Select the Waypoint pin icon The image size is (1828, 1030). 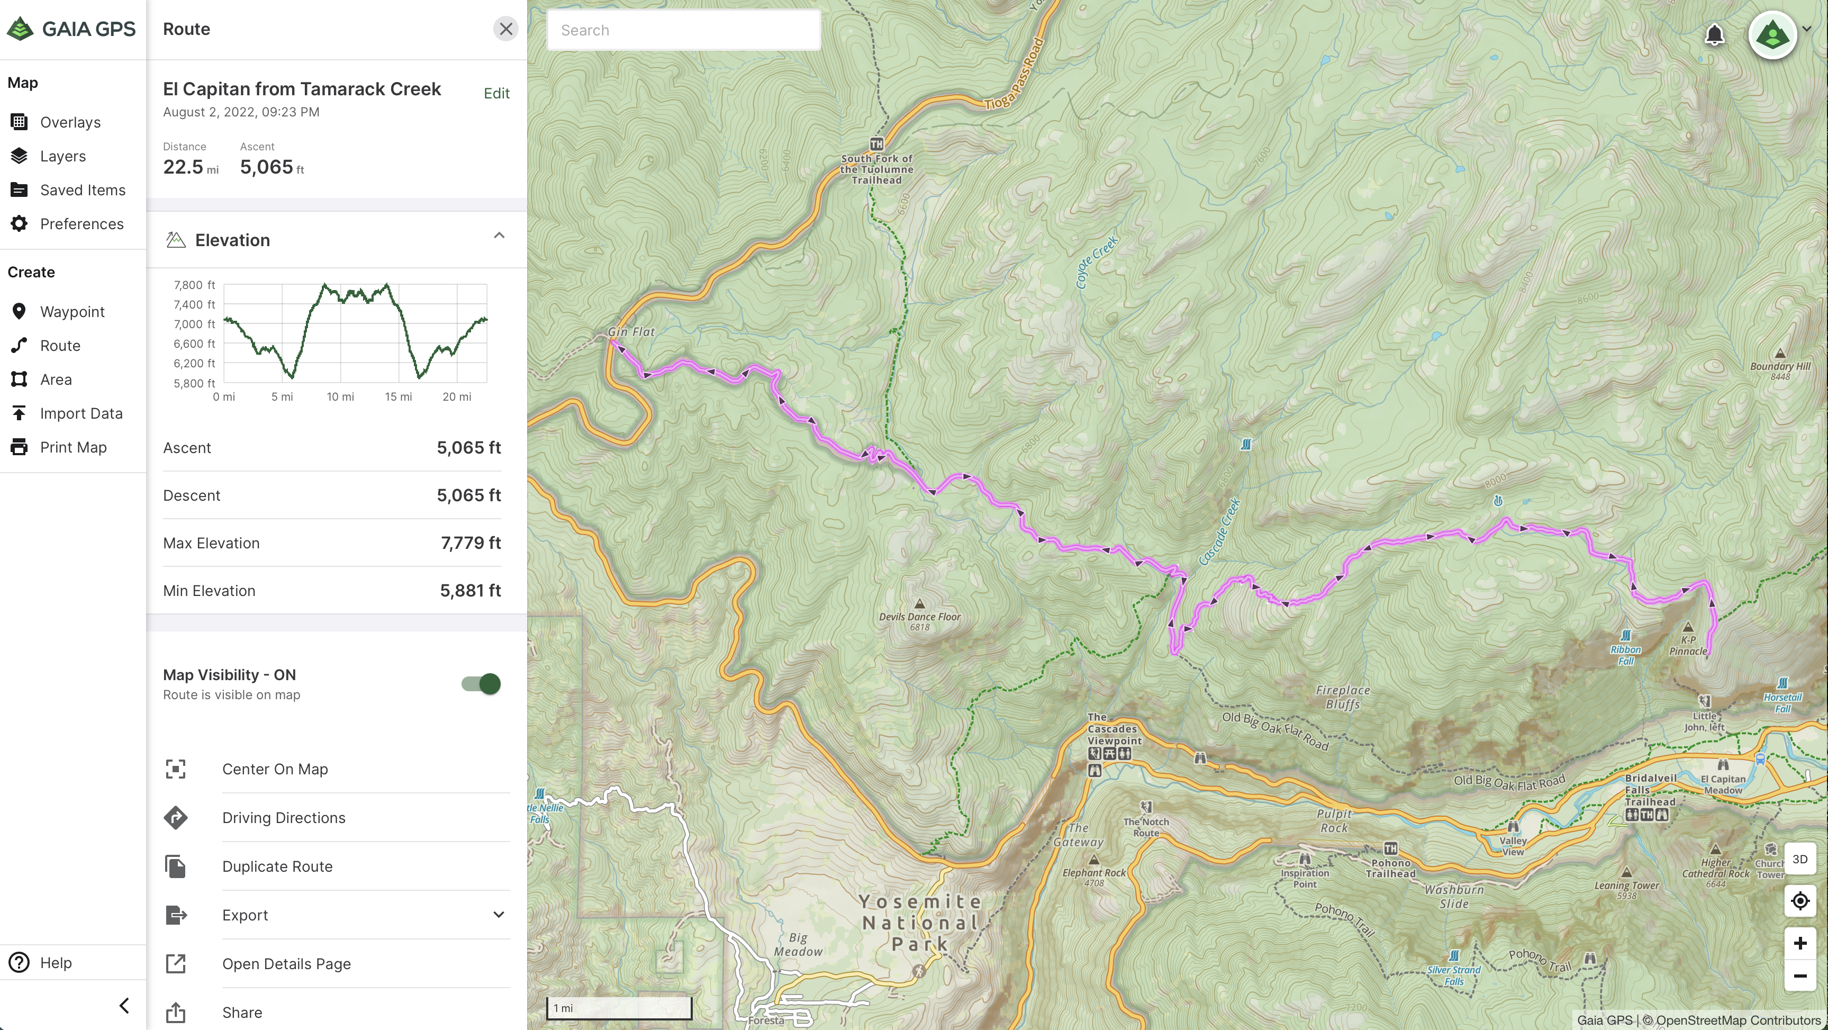pyautogui.click(x=19, y=312)
